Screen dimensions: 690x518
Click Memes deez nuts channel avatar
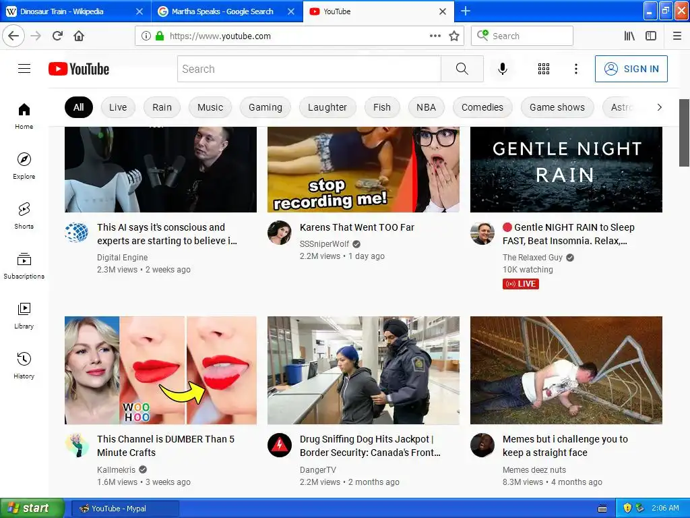(482, 445)
